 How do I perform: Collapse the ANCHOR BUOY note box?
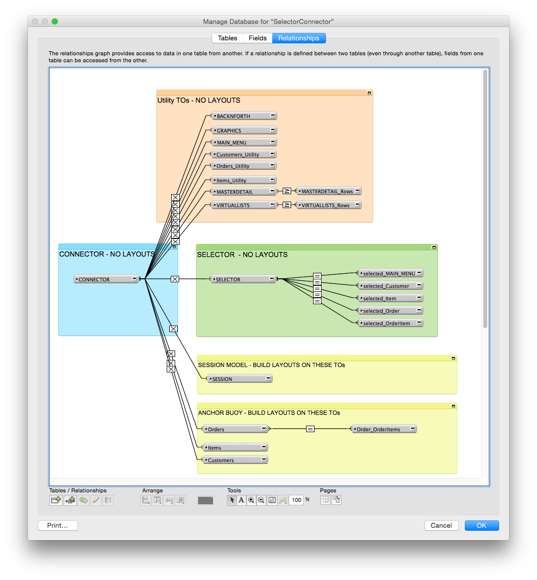[x=453, y=406]
